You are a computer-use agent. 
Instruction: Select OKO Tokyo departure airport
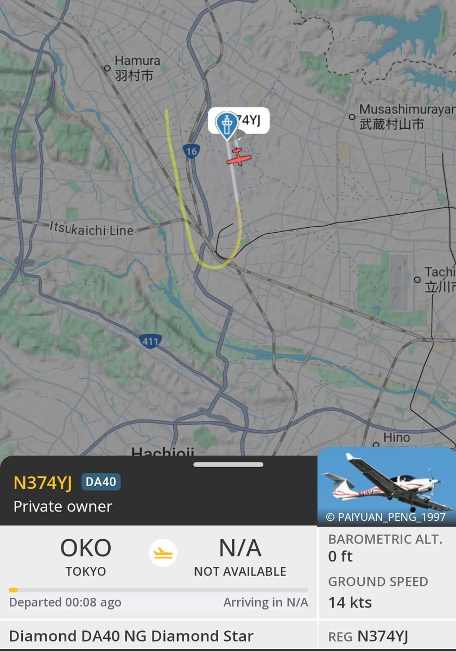[86, 557]
